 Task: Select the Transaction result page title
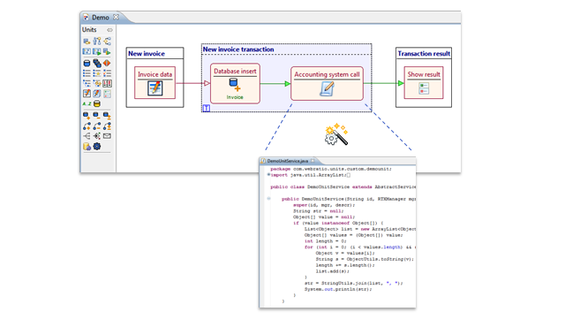(424, 54)
